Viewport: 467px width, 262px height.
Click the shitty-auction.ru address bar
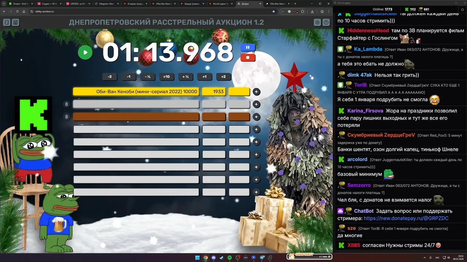[153, 11]
